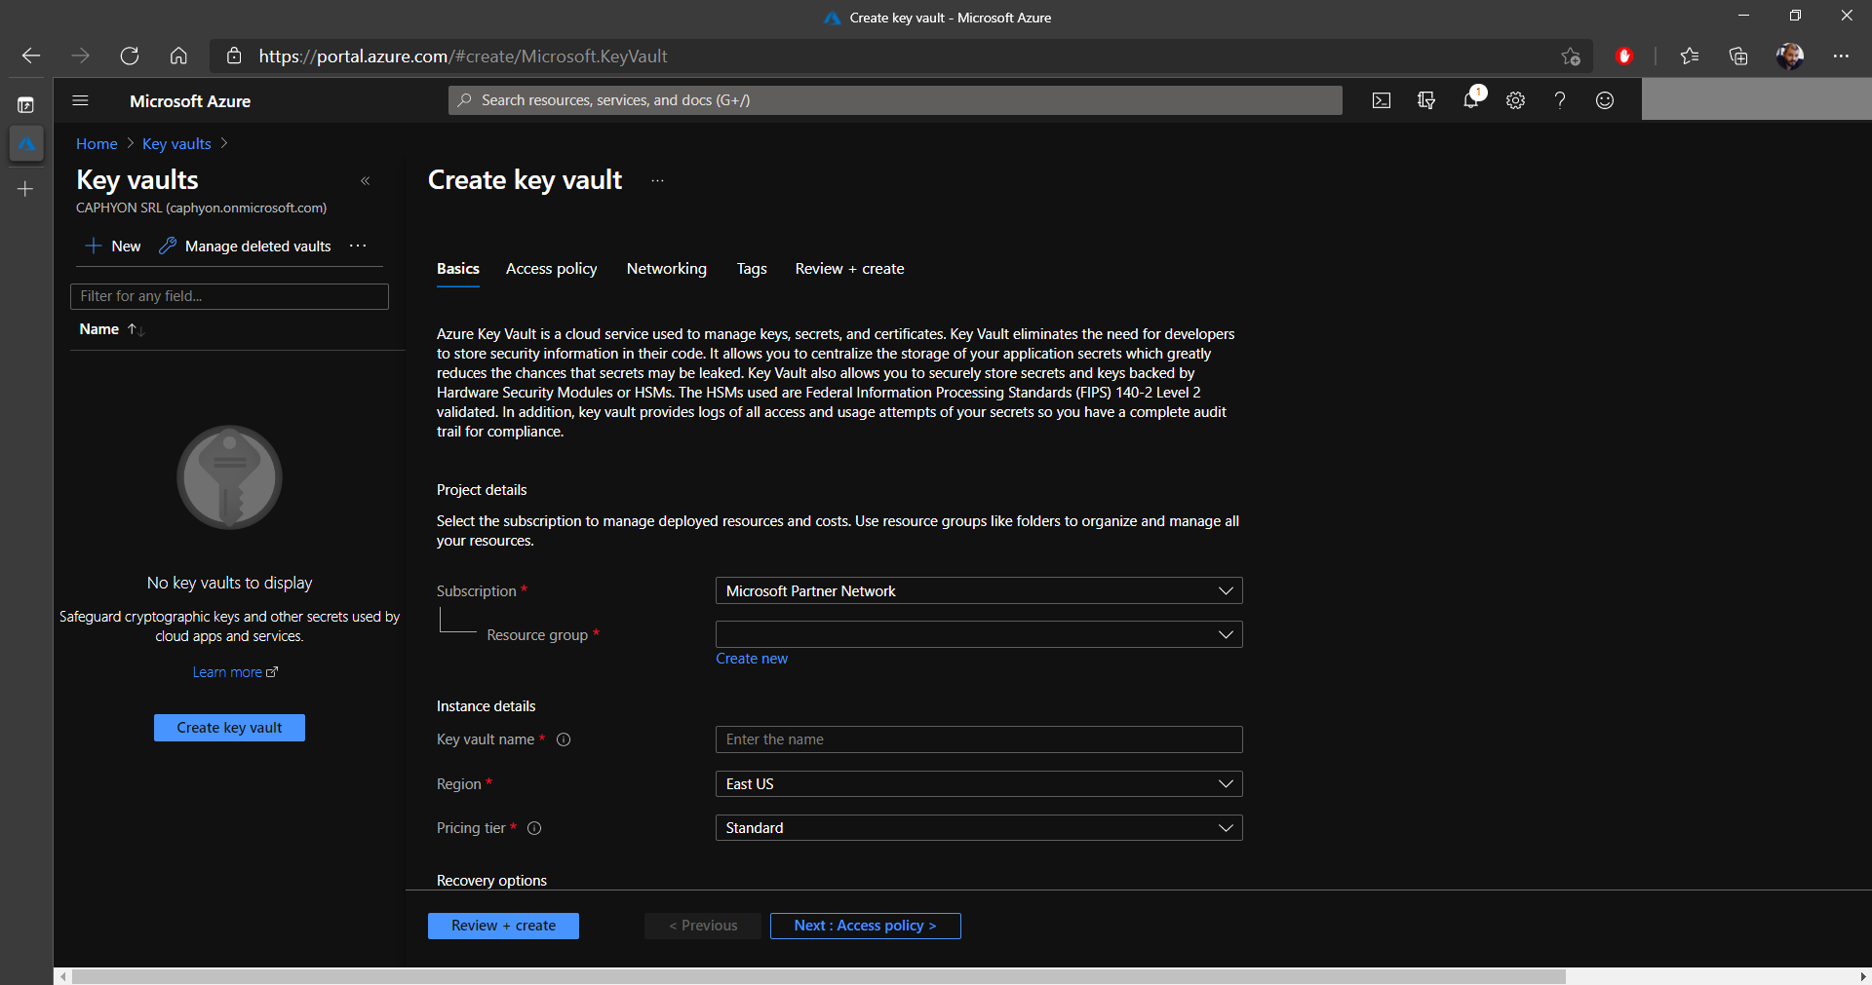Click the Review + create button
The height and width of the screenshot is (985, 1872).
pos(503,926)
